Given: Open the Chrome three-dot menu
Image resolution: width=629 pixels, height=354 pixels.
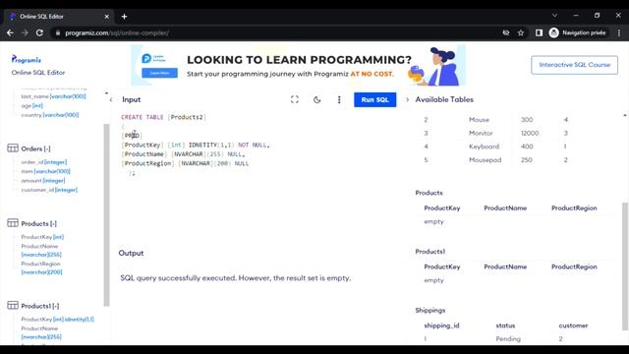Looking at the screenshot, I should tap(619, 32).
